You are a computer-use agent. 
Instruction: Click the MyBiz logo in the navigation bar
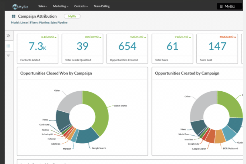(x=20, y=6)
